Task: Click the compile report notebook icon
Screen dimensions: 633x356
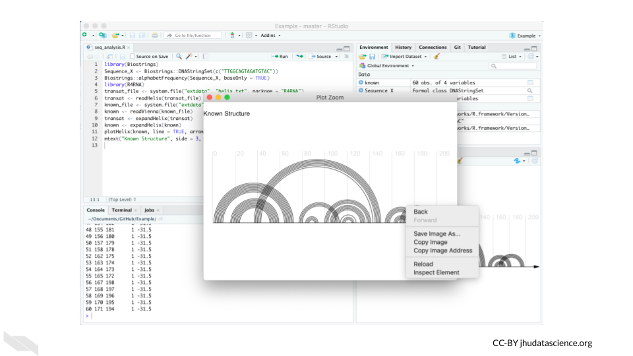Action: [x=206, y=57]
